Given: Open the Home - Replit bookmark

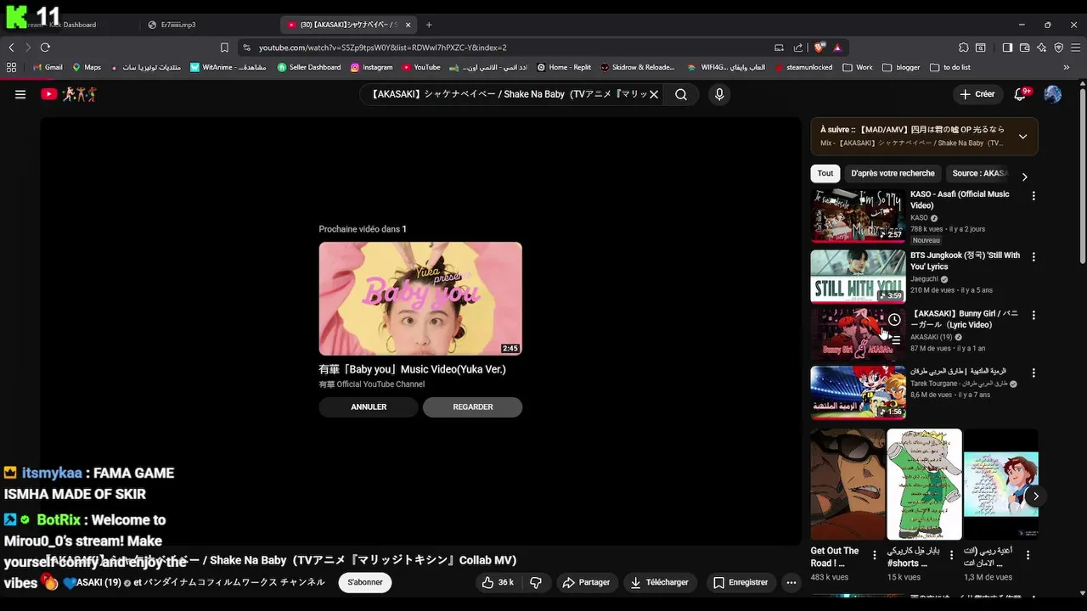Looking at the screenshot, I should point(564,67).
